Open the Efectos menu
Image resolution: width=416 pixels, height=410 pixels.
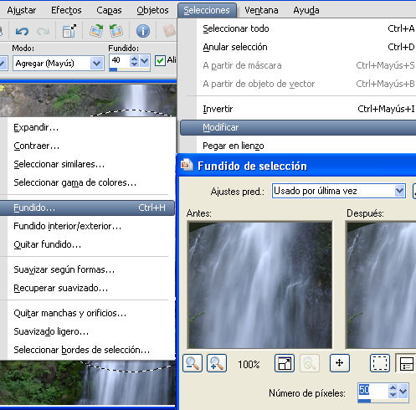[66, 10]
